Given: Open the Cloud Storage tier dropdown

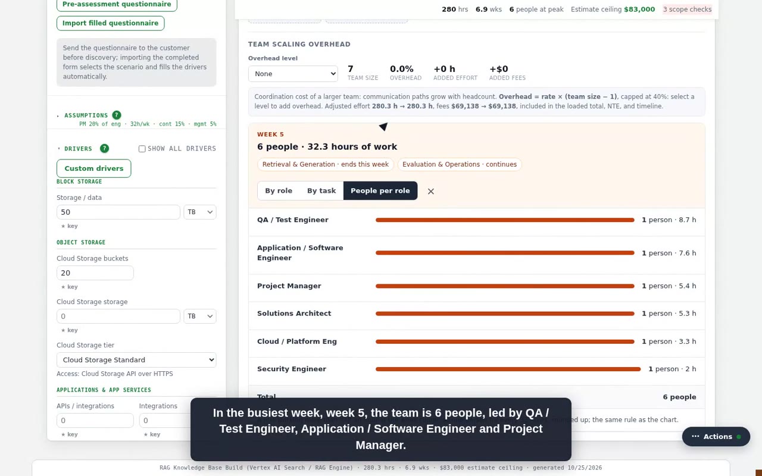Looking at the screenshot, I should 136,360.
